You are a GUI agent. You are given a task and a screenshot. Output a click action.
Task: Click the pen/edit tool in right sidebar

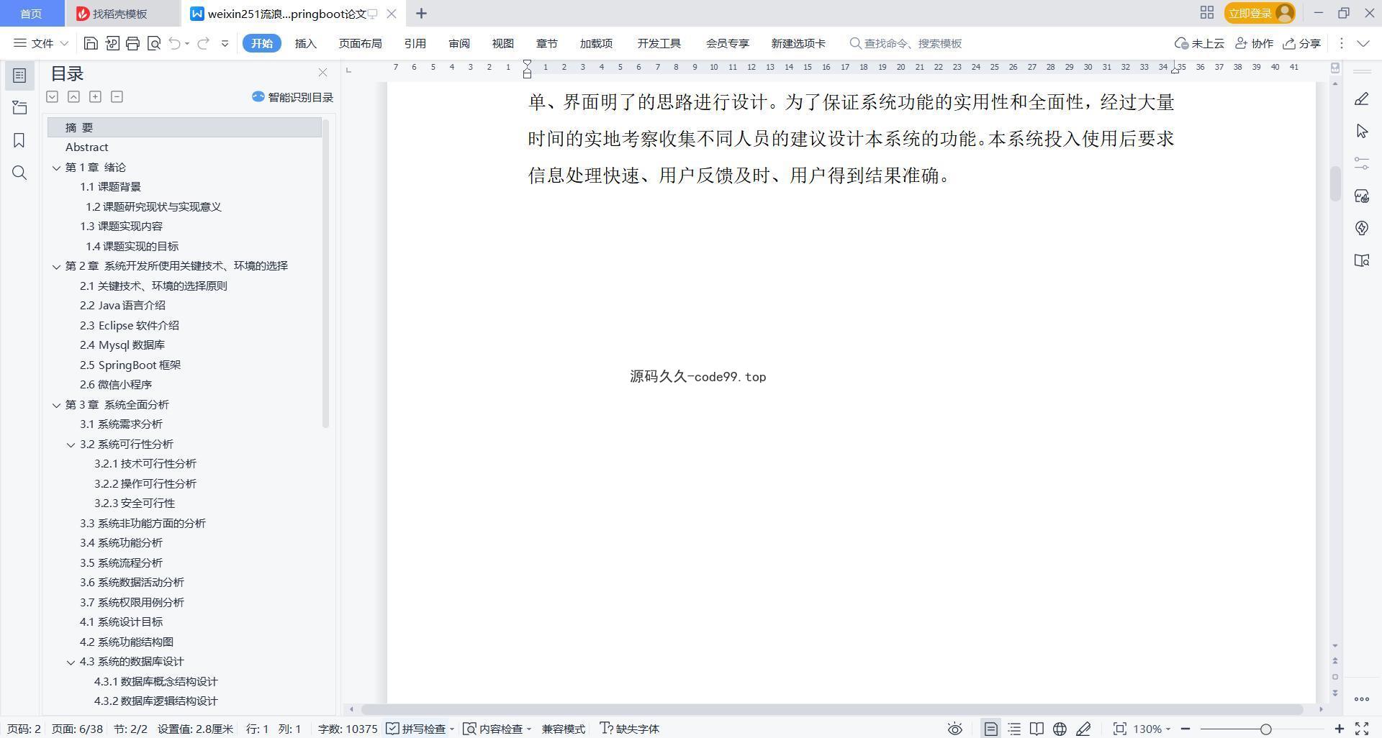pos(1361,99)
